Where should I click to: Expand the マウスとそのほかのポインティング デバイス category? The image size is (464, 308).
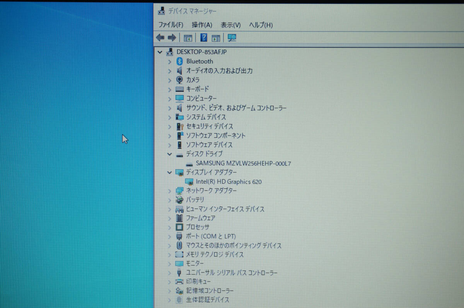tap(169, 246)
